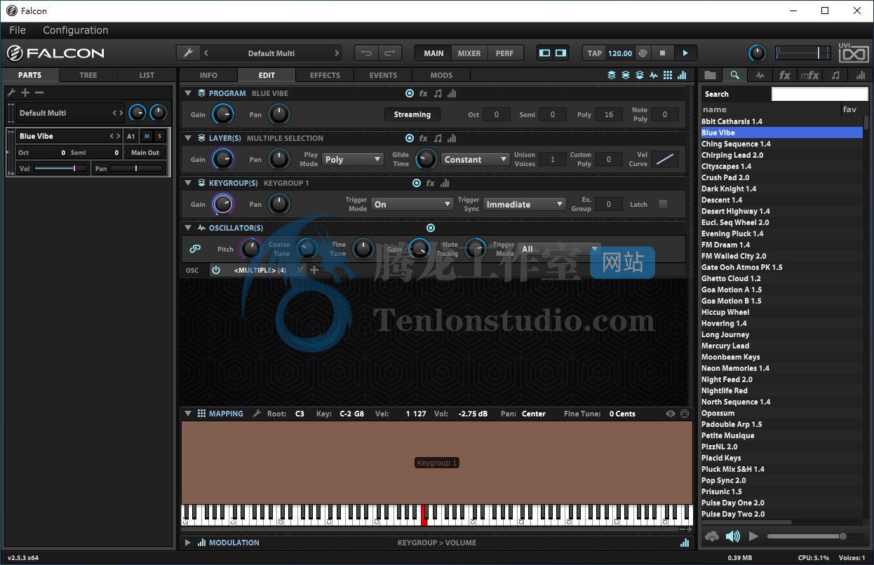Open the Configuration menu

pos(76,30)
